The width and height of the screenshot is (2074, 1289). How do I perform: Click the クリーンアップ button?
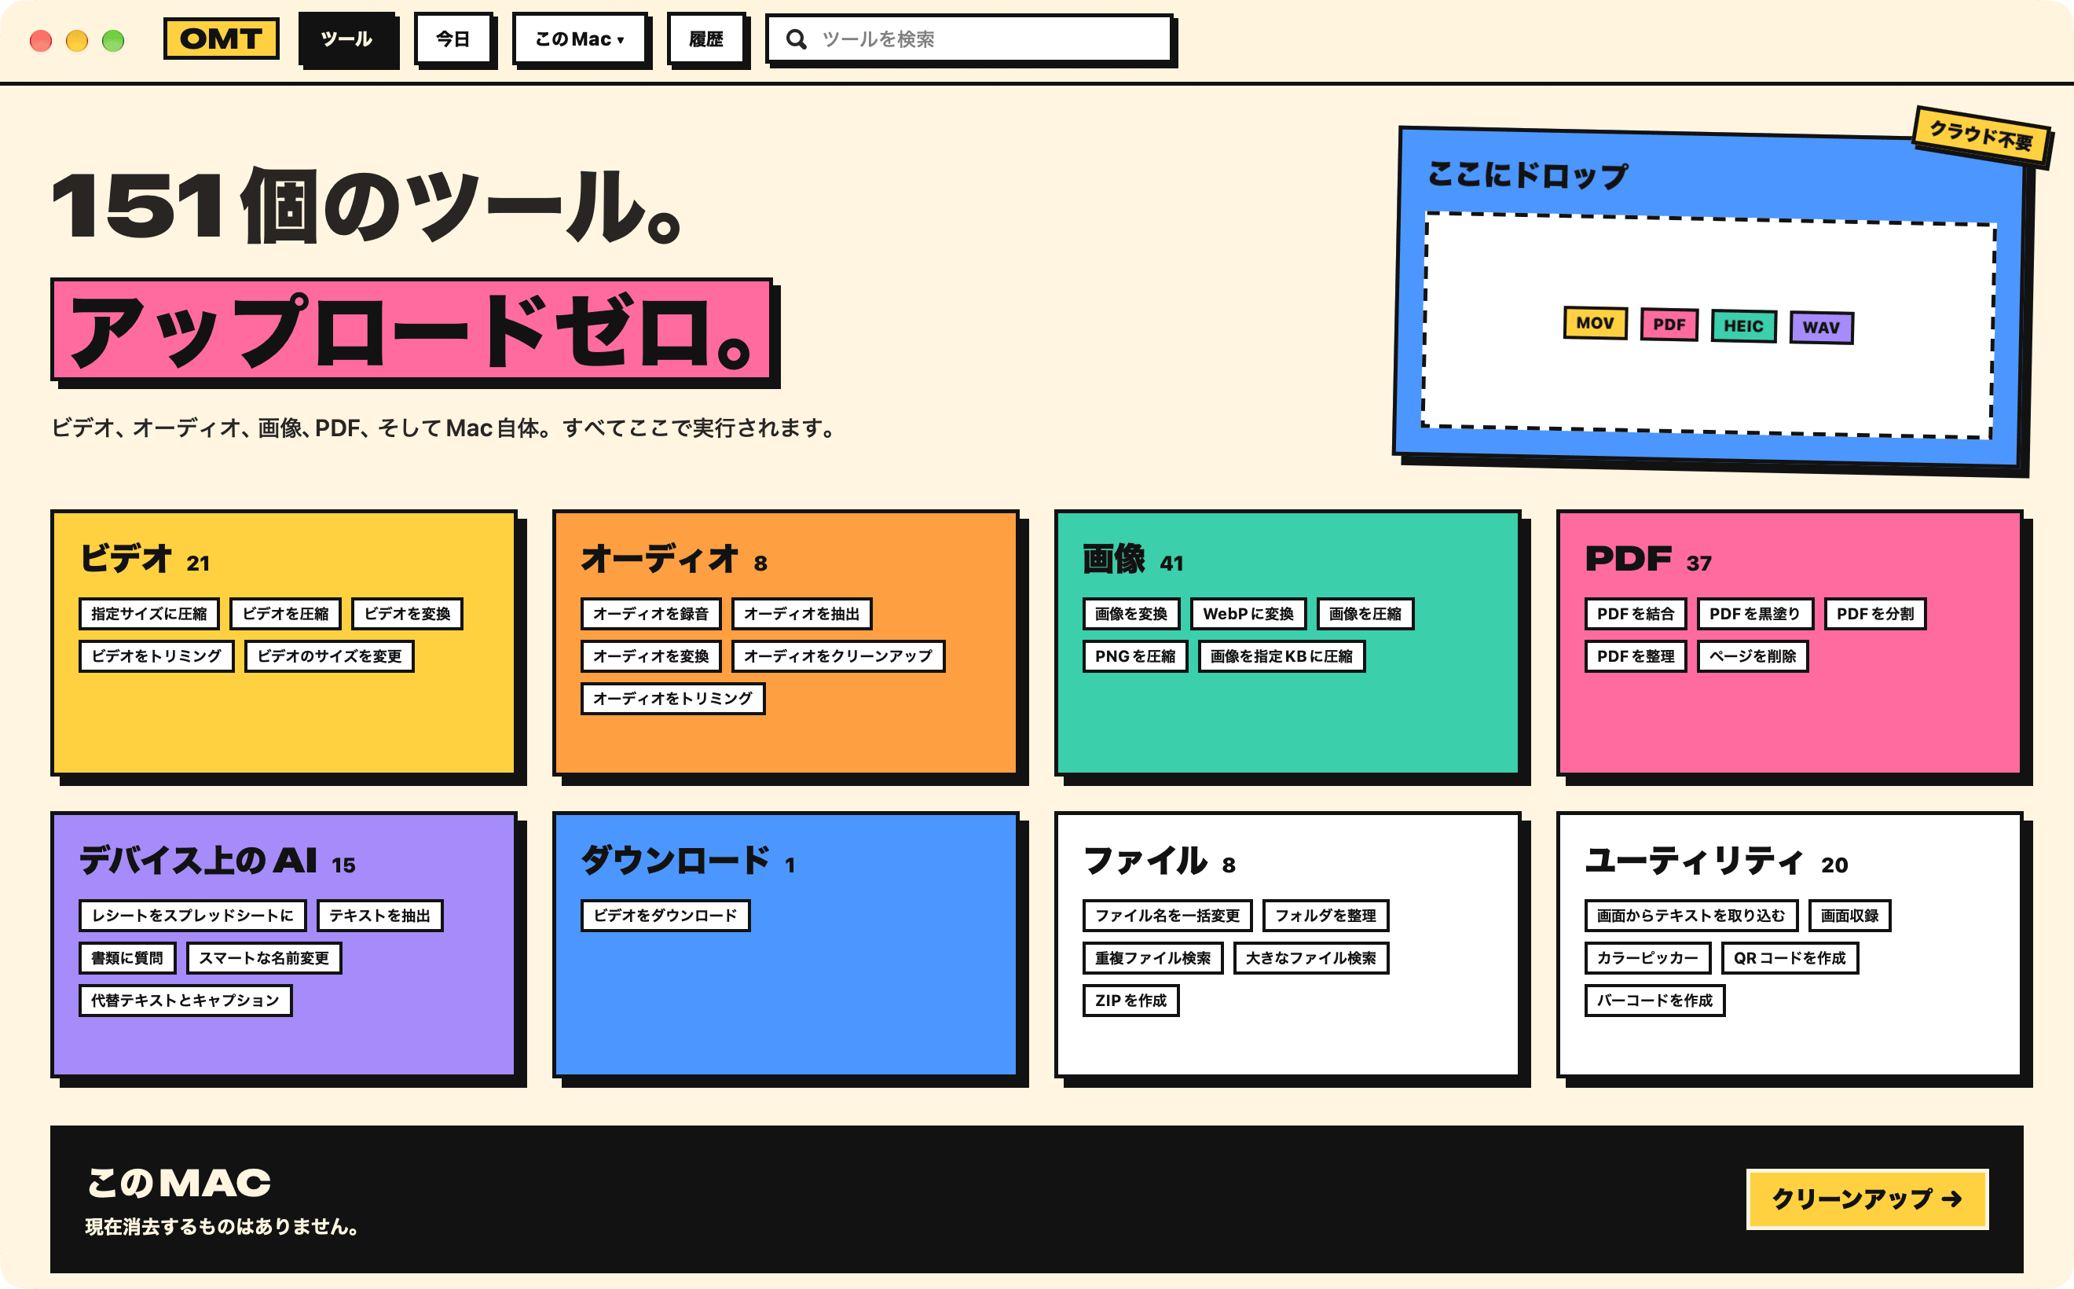click(1867, 1199)
